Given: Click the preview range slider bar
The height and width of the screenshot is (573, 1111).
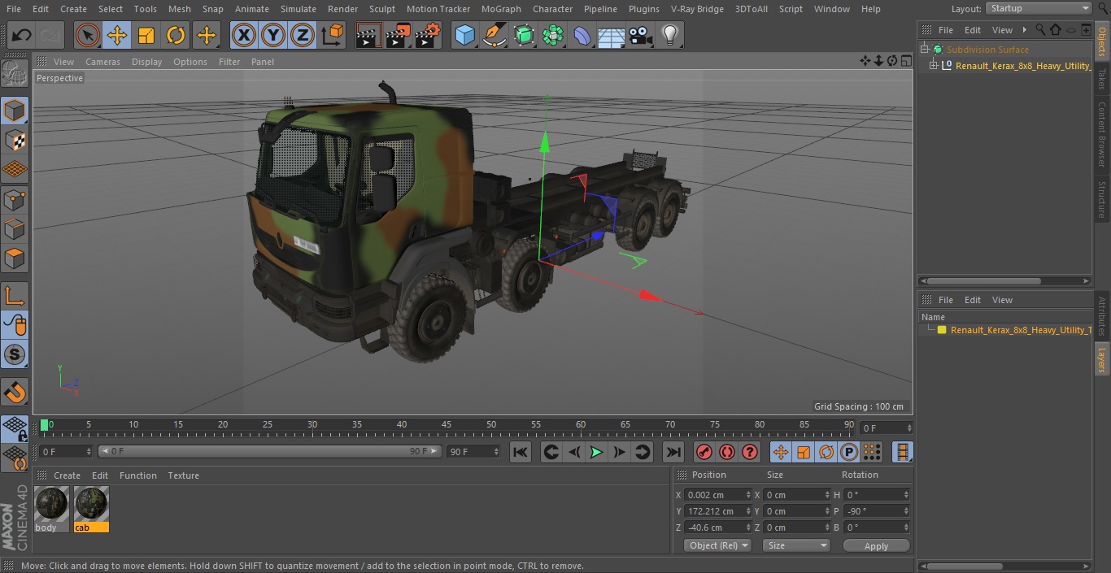Looking at the screenshot, I should pos(269,451).
